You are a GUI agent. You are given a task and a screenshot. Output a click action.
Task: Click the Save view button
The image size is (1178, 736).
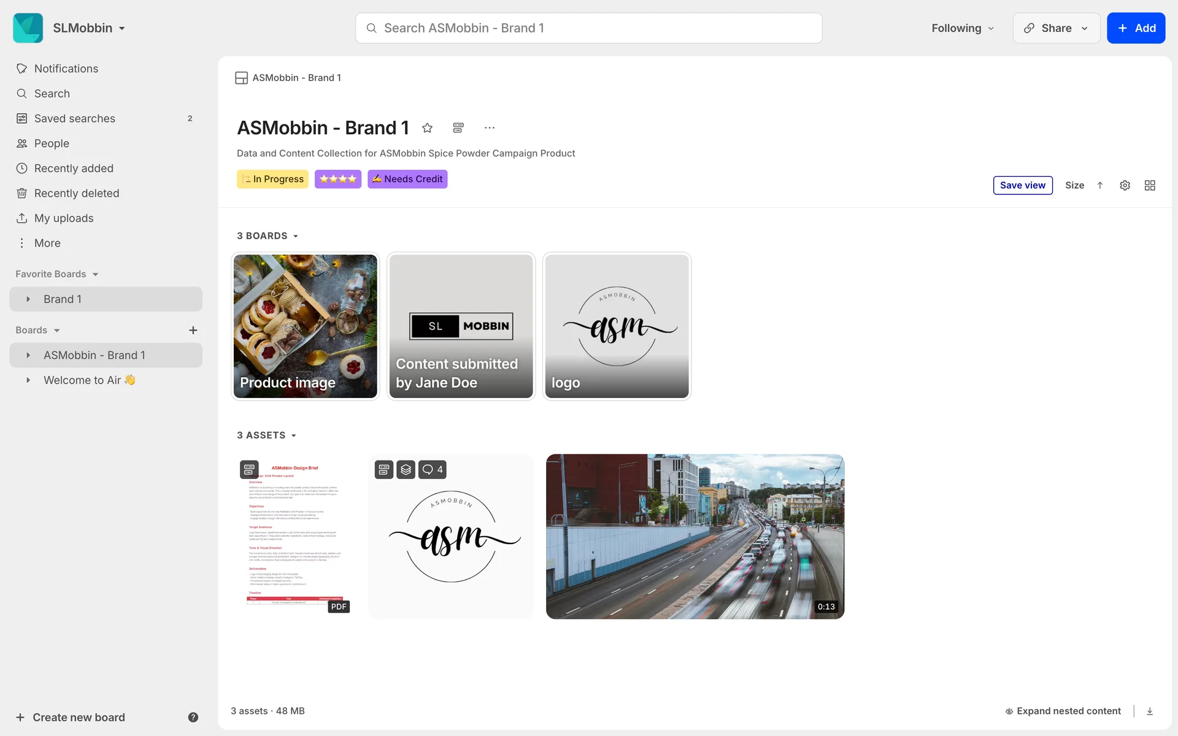point(1022,185)
